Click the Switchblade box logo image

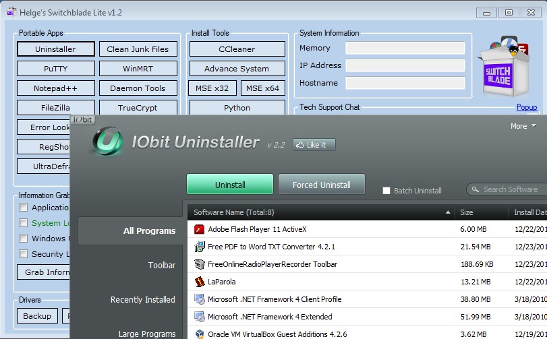(505, 67)
